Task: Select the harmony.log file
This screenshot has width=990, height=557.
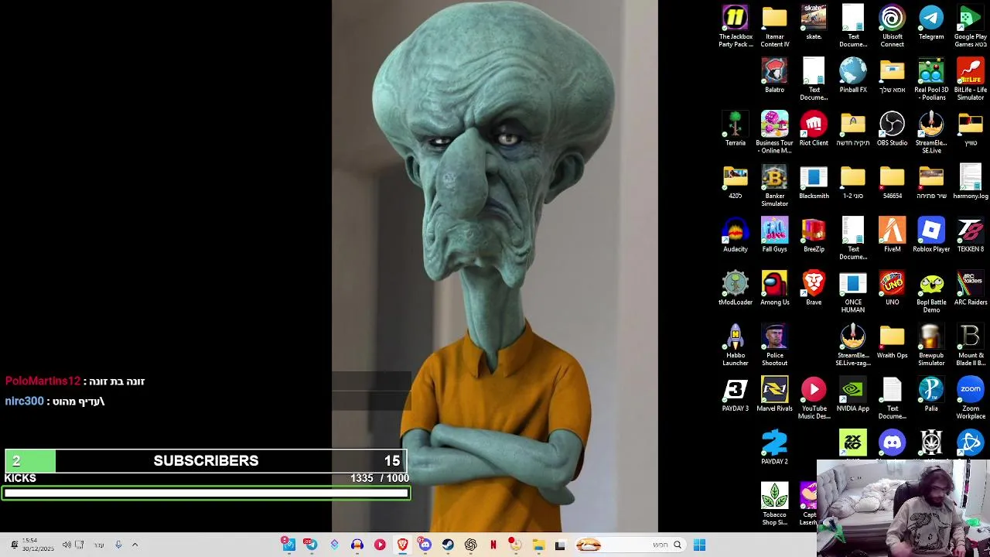Action: click(970, 182)
